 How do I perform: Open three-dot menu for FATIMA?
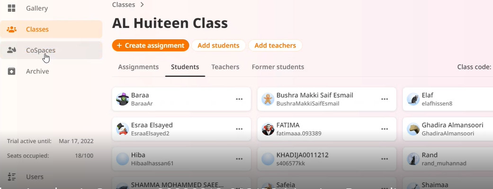coord(385,129)
